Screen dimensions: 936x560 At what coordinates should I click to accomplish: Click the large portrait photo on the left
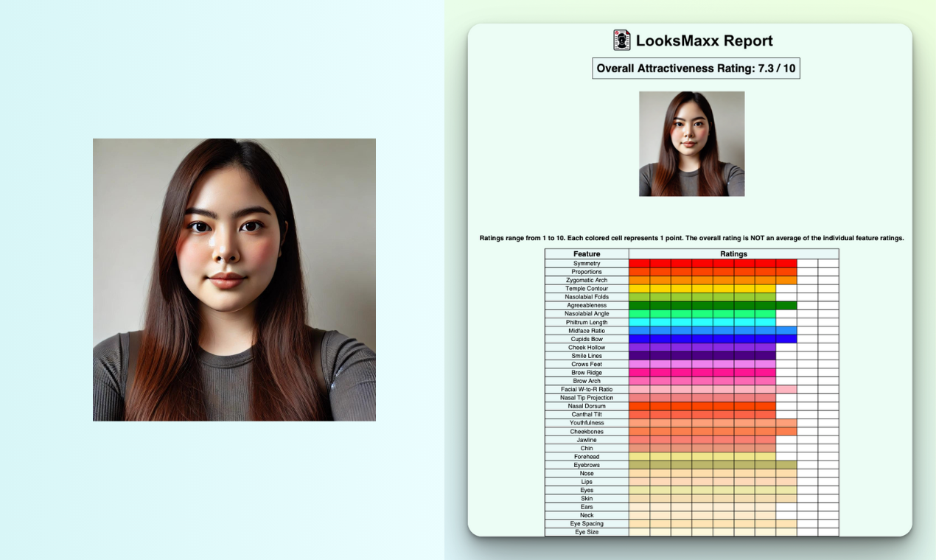234,280
